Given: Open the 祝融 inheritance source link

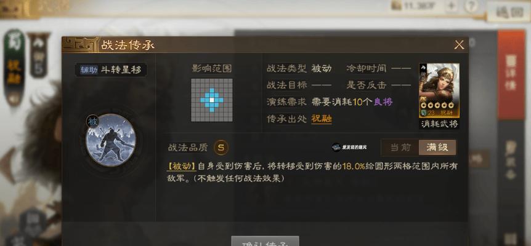Looking at the screenshot, I should 322,119.
